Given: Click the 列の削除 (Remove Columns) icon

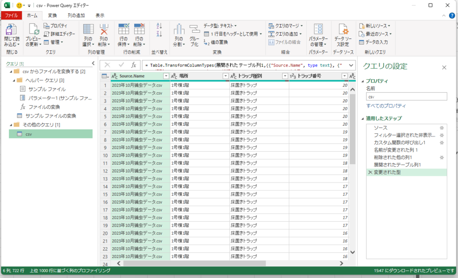Looking at the screenshot, I should tap(104, 30).
